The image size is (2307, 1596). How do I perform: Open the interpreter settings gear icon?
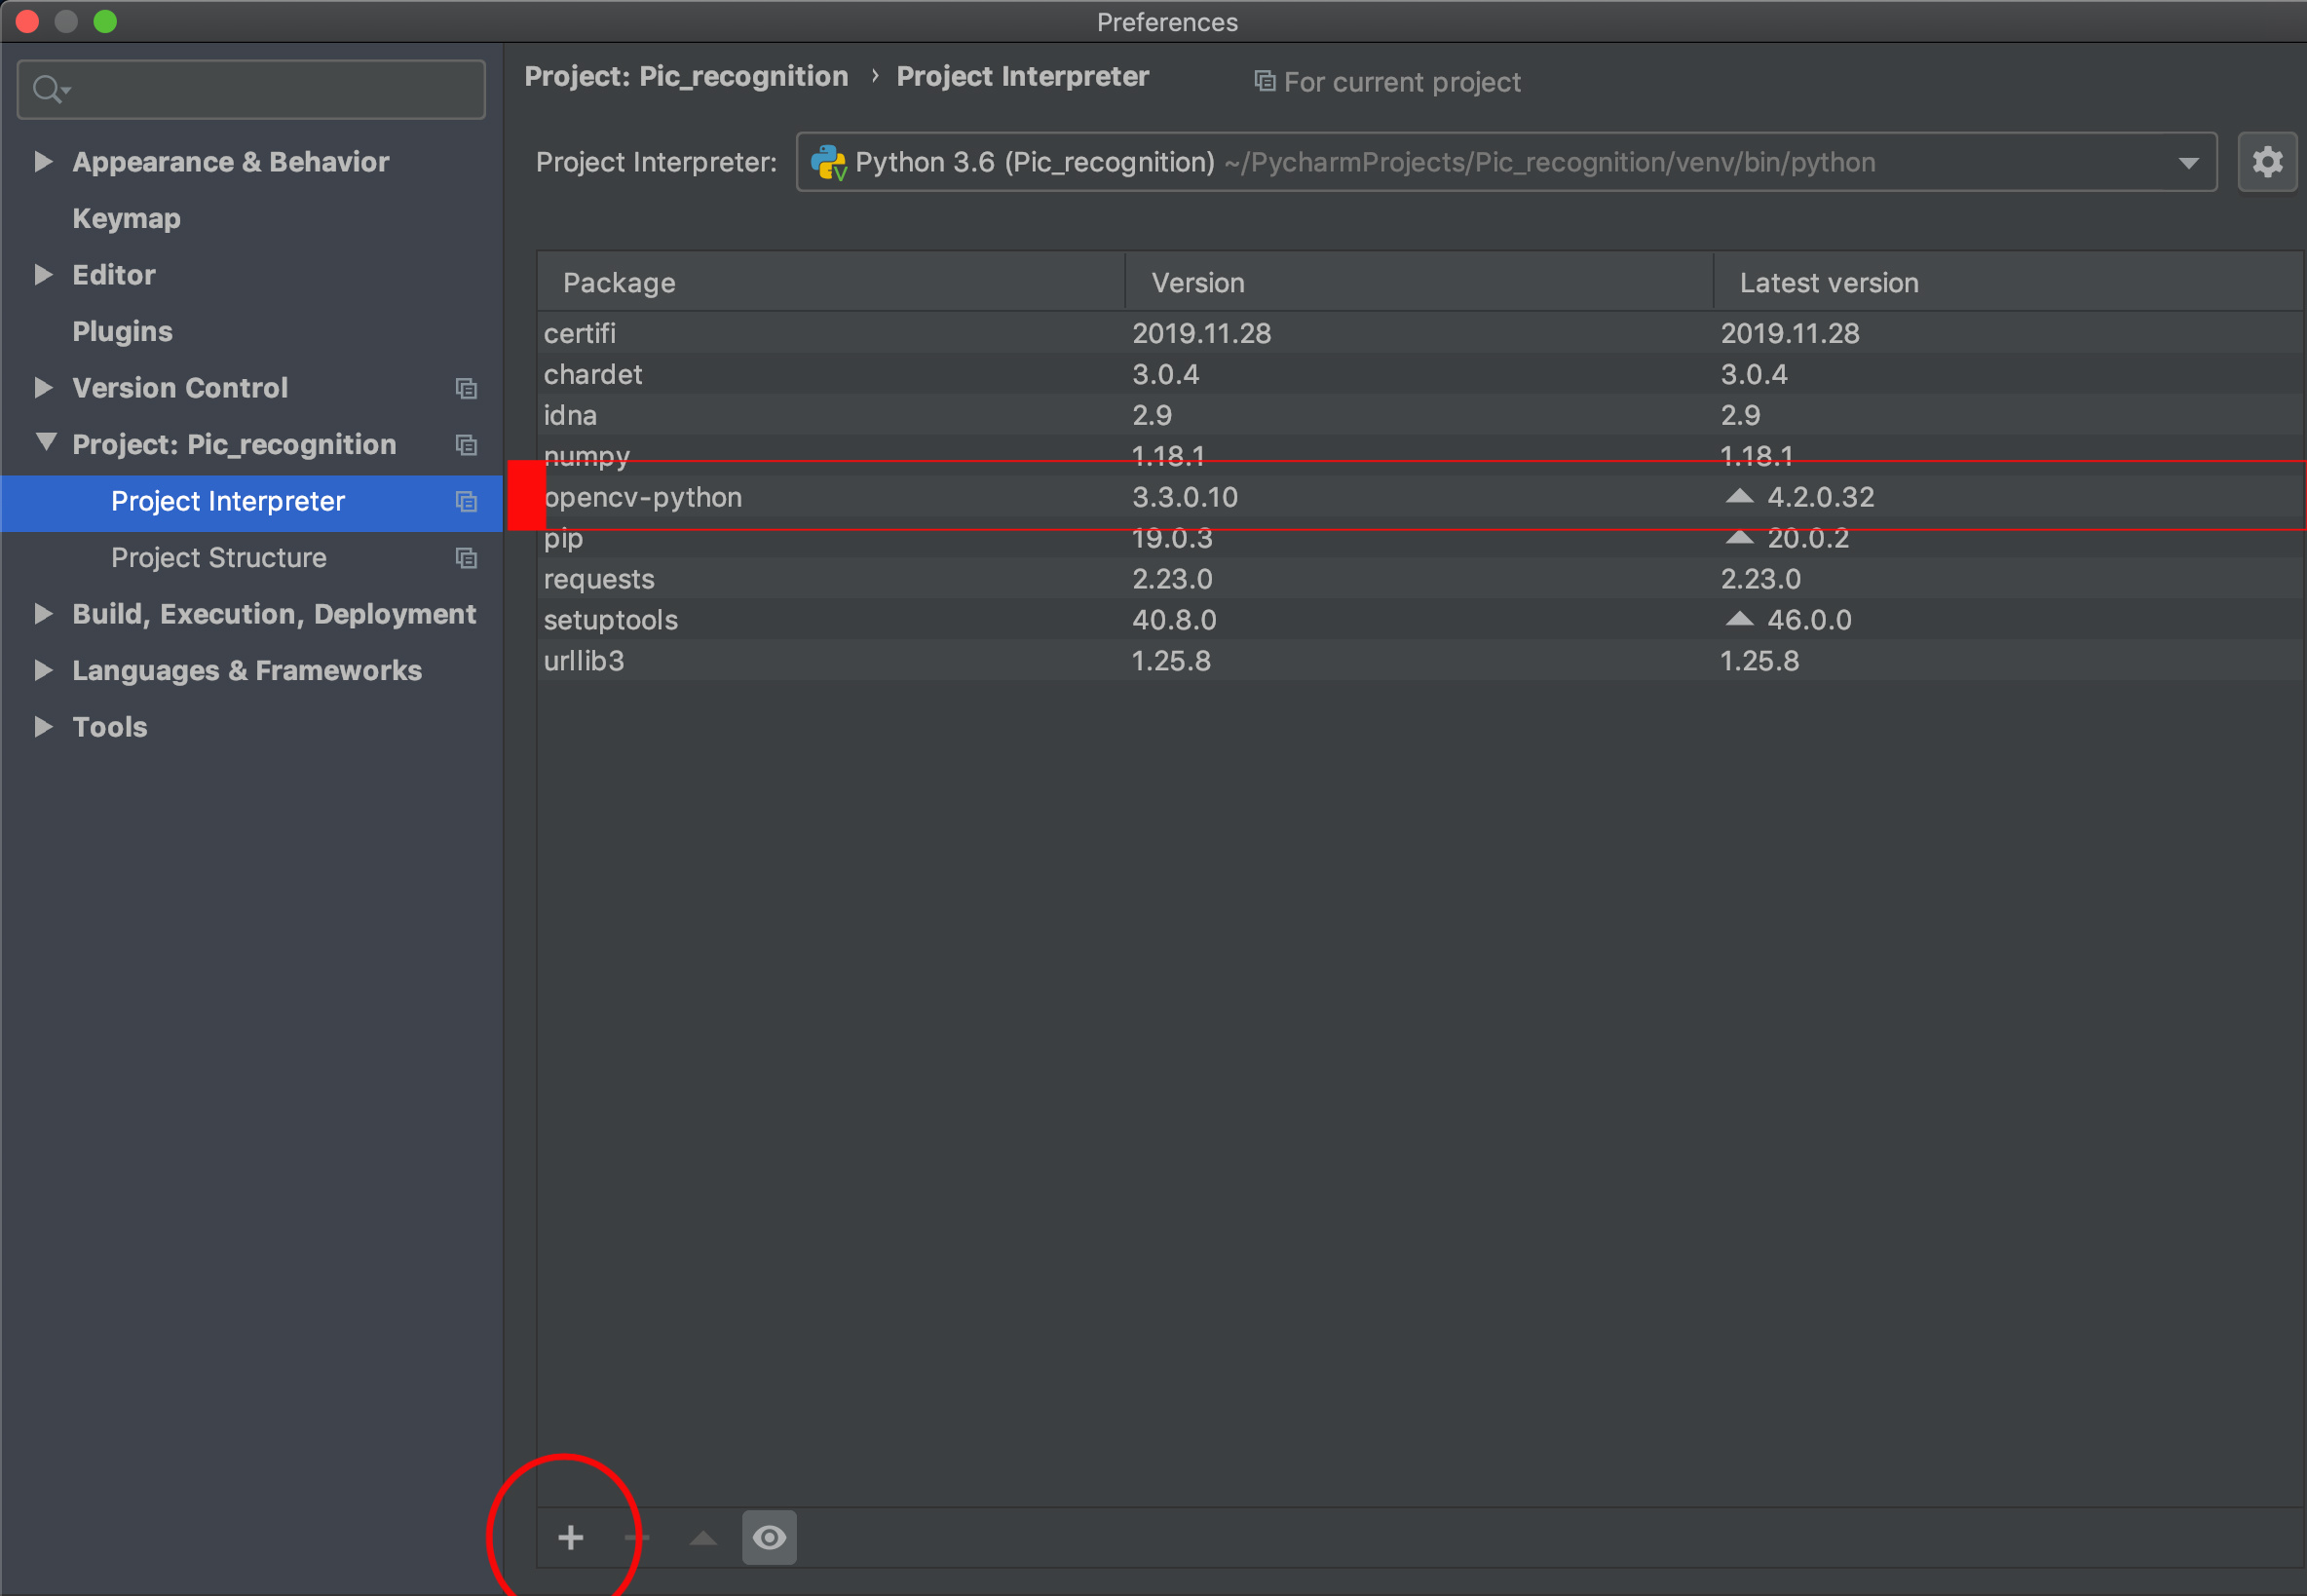2267,162
